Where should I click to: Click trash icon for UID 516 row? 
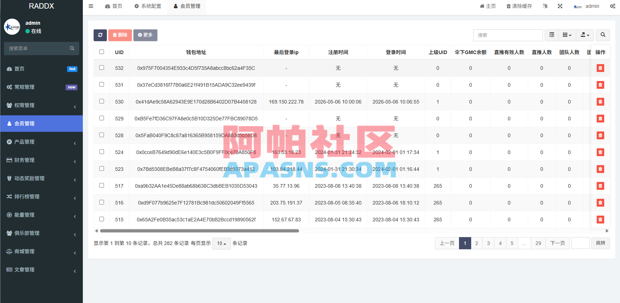[600, 203]
